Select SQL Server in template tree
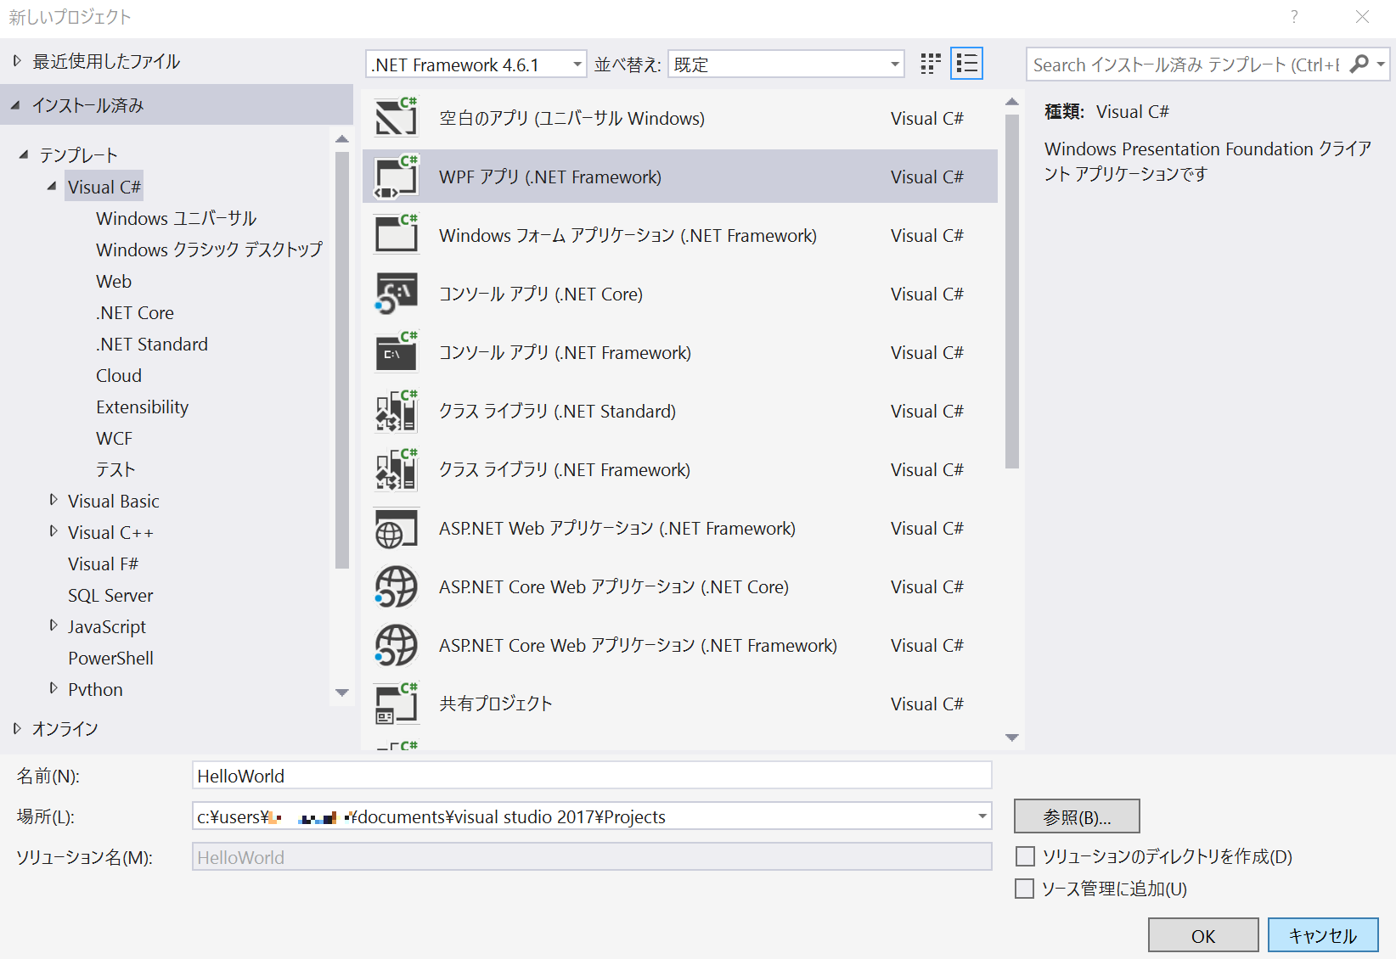 coord(110,595)
